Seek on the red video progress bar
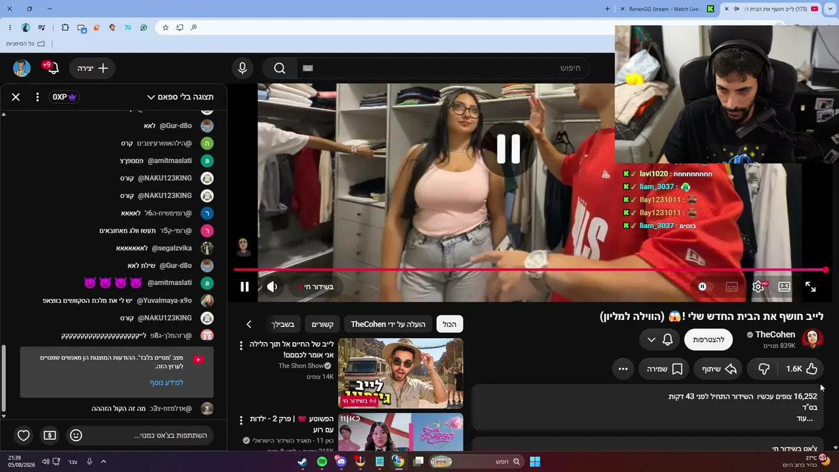 (530, 269)
